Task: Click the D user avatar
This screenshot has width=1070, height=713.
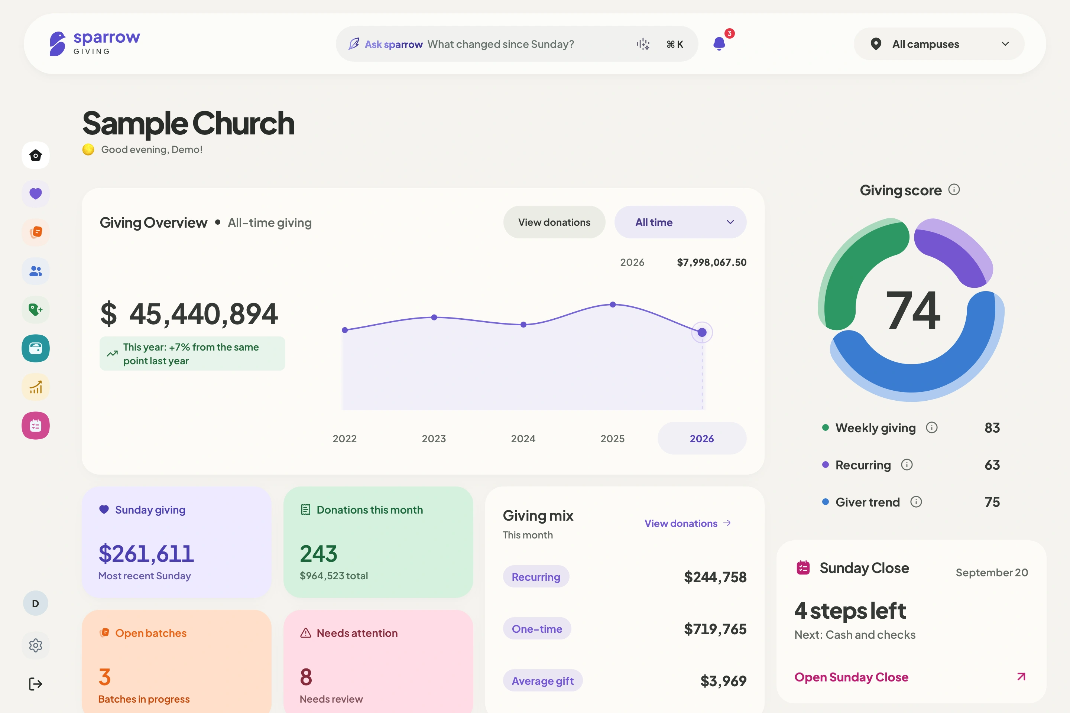Action: tap(36, 603)
